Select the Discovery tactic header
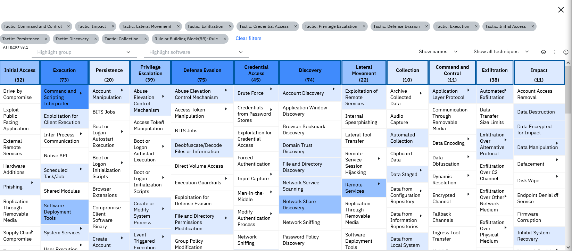Image resolution: width=572 pixels, height=251 pixels. click(x=310, y=73)
